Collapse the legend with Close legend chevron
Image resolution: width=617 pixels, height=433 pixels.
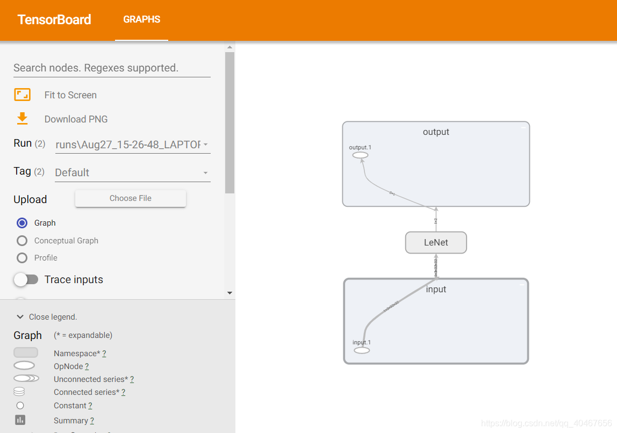20,316
